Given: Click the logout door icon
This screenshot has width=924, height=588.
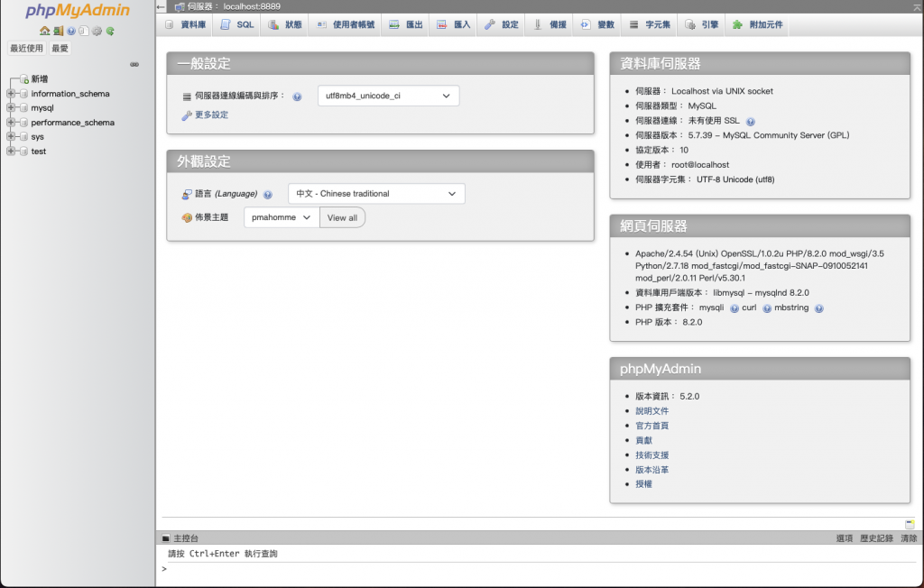Looking at the screenshot, I should point(58,32).
